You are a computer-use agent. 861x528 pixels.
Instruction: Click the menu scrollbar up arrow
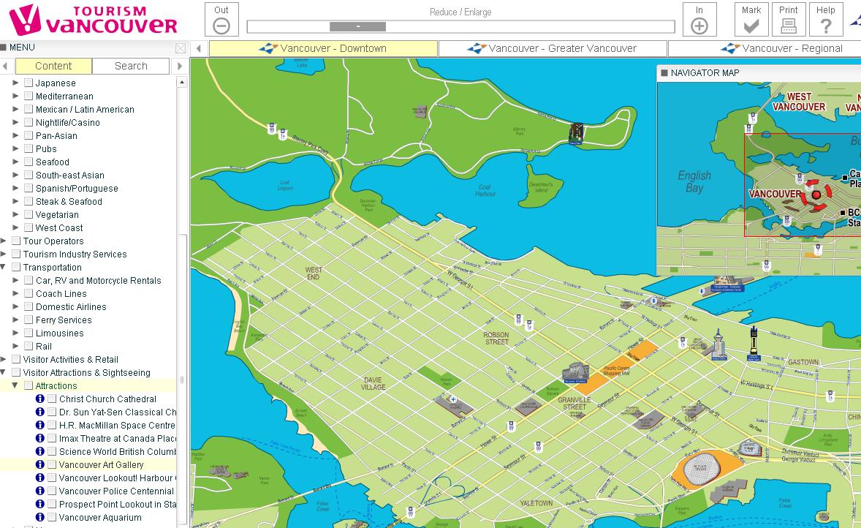click(x=182, y=83)
